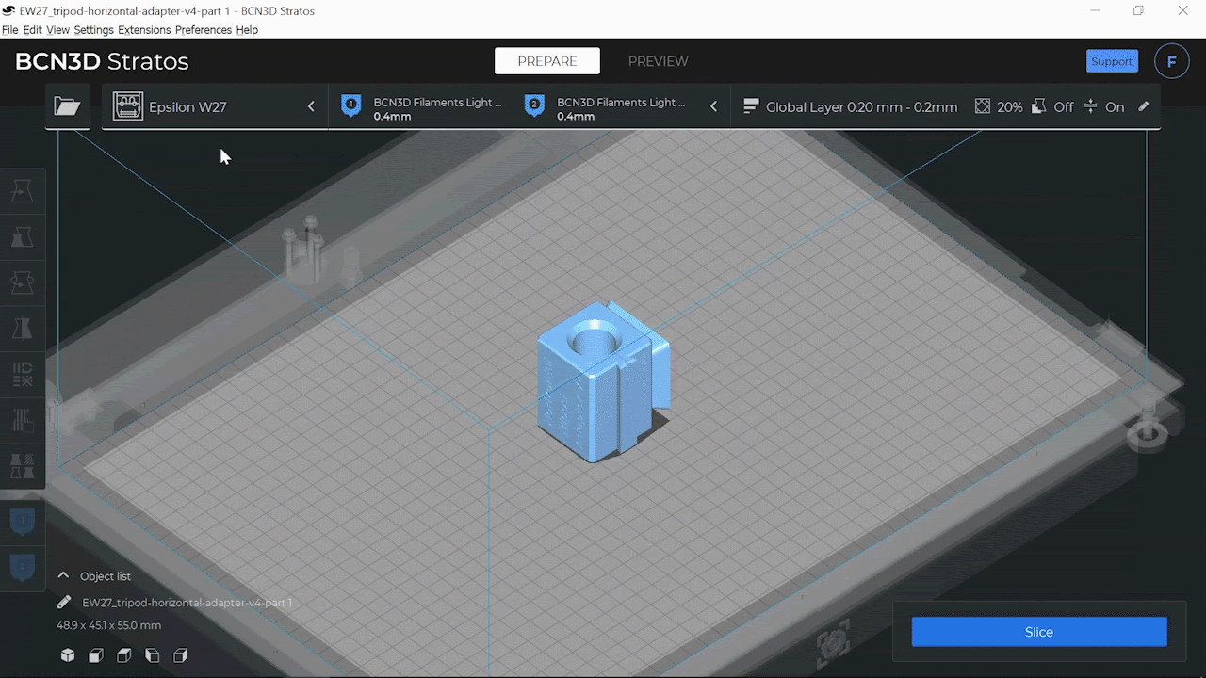Select the Rotate tool in left toolbar
The width and height of the screenshot is (1206, 678).
[22, 282]
